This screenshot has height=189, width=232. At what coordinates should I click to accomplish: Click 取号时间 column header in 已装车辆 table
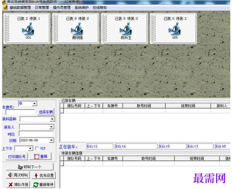(144, 106)
